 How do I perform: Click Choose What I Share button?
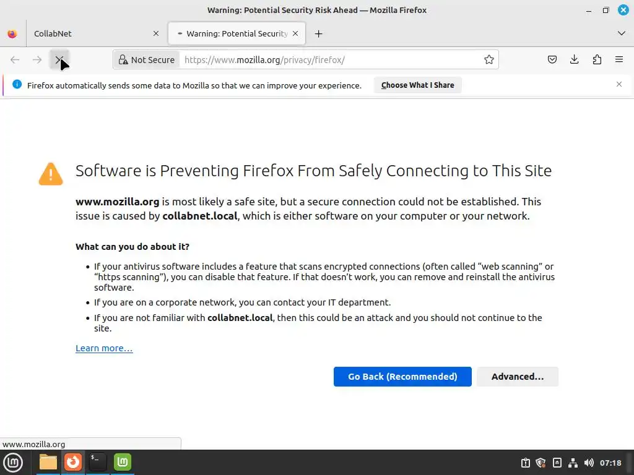pyautogui.click(x=417, y=85)
